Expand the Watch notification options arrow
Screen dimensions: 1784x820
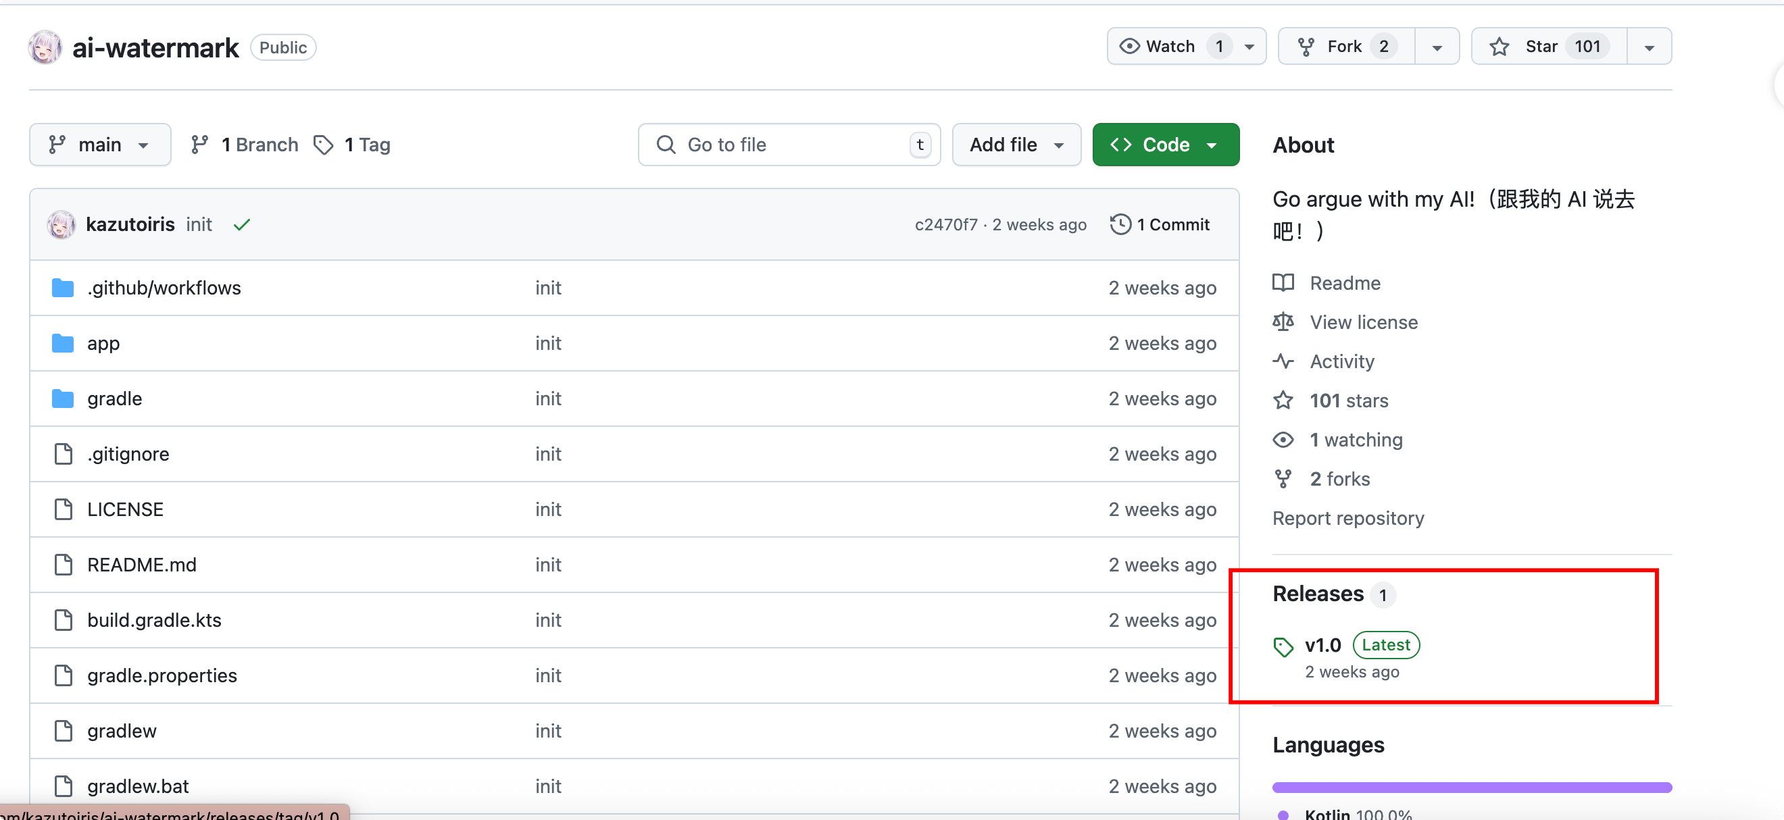tap(1249, 47)
